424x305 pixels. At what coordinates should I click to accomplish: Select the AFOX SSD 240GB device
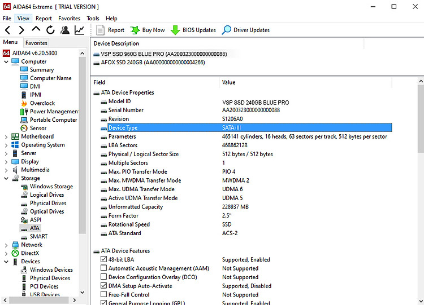click(x=153, y=63)
